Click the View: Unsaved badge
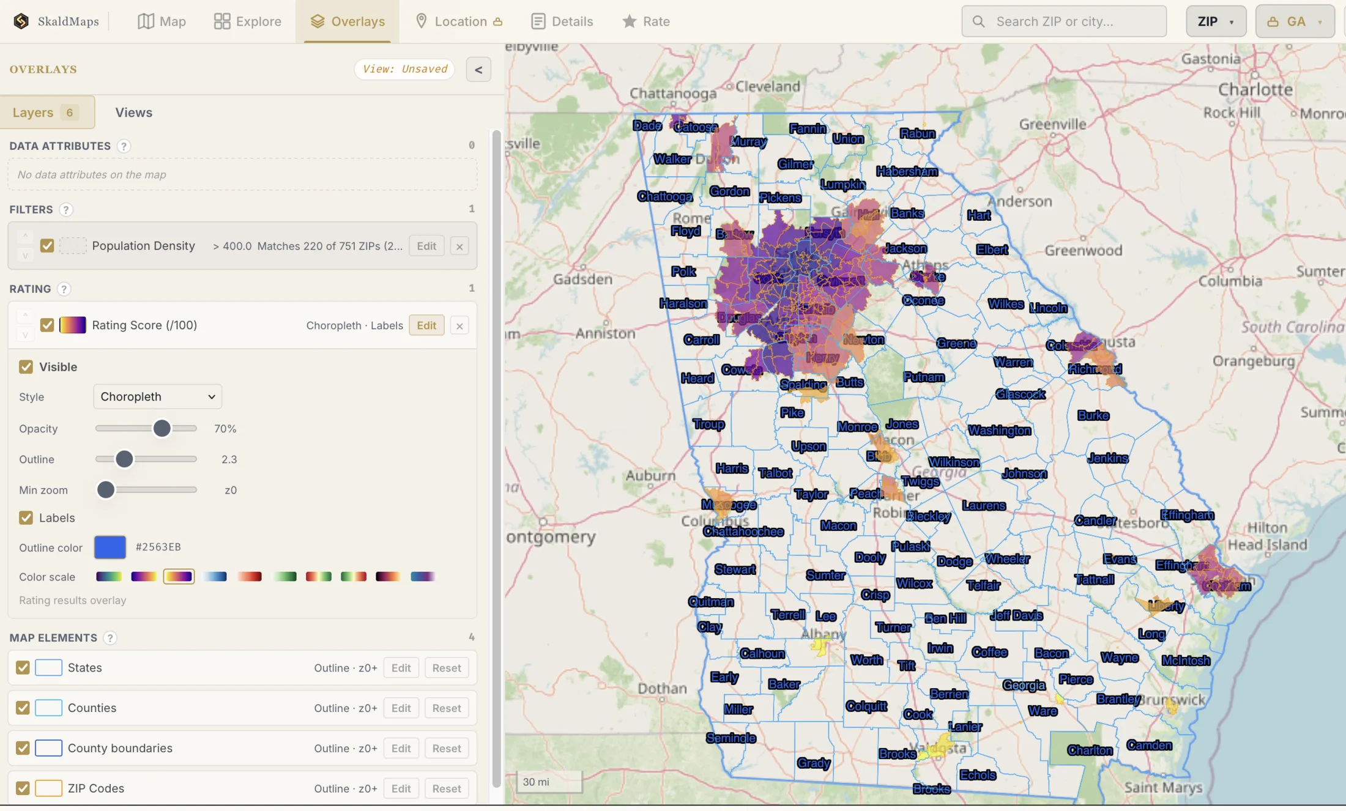This screenshot has height=811, width=1346. pos(404,69)
